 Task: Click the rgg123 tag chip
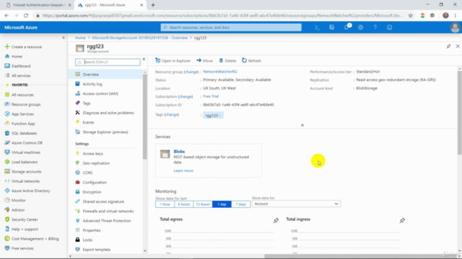point(213,115)
